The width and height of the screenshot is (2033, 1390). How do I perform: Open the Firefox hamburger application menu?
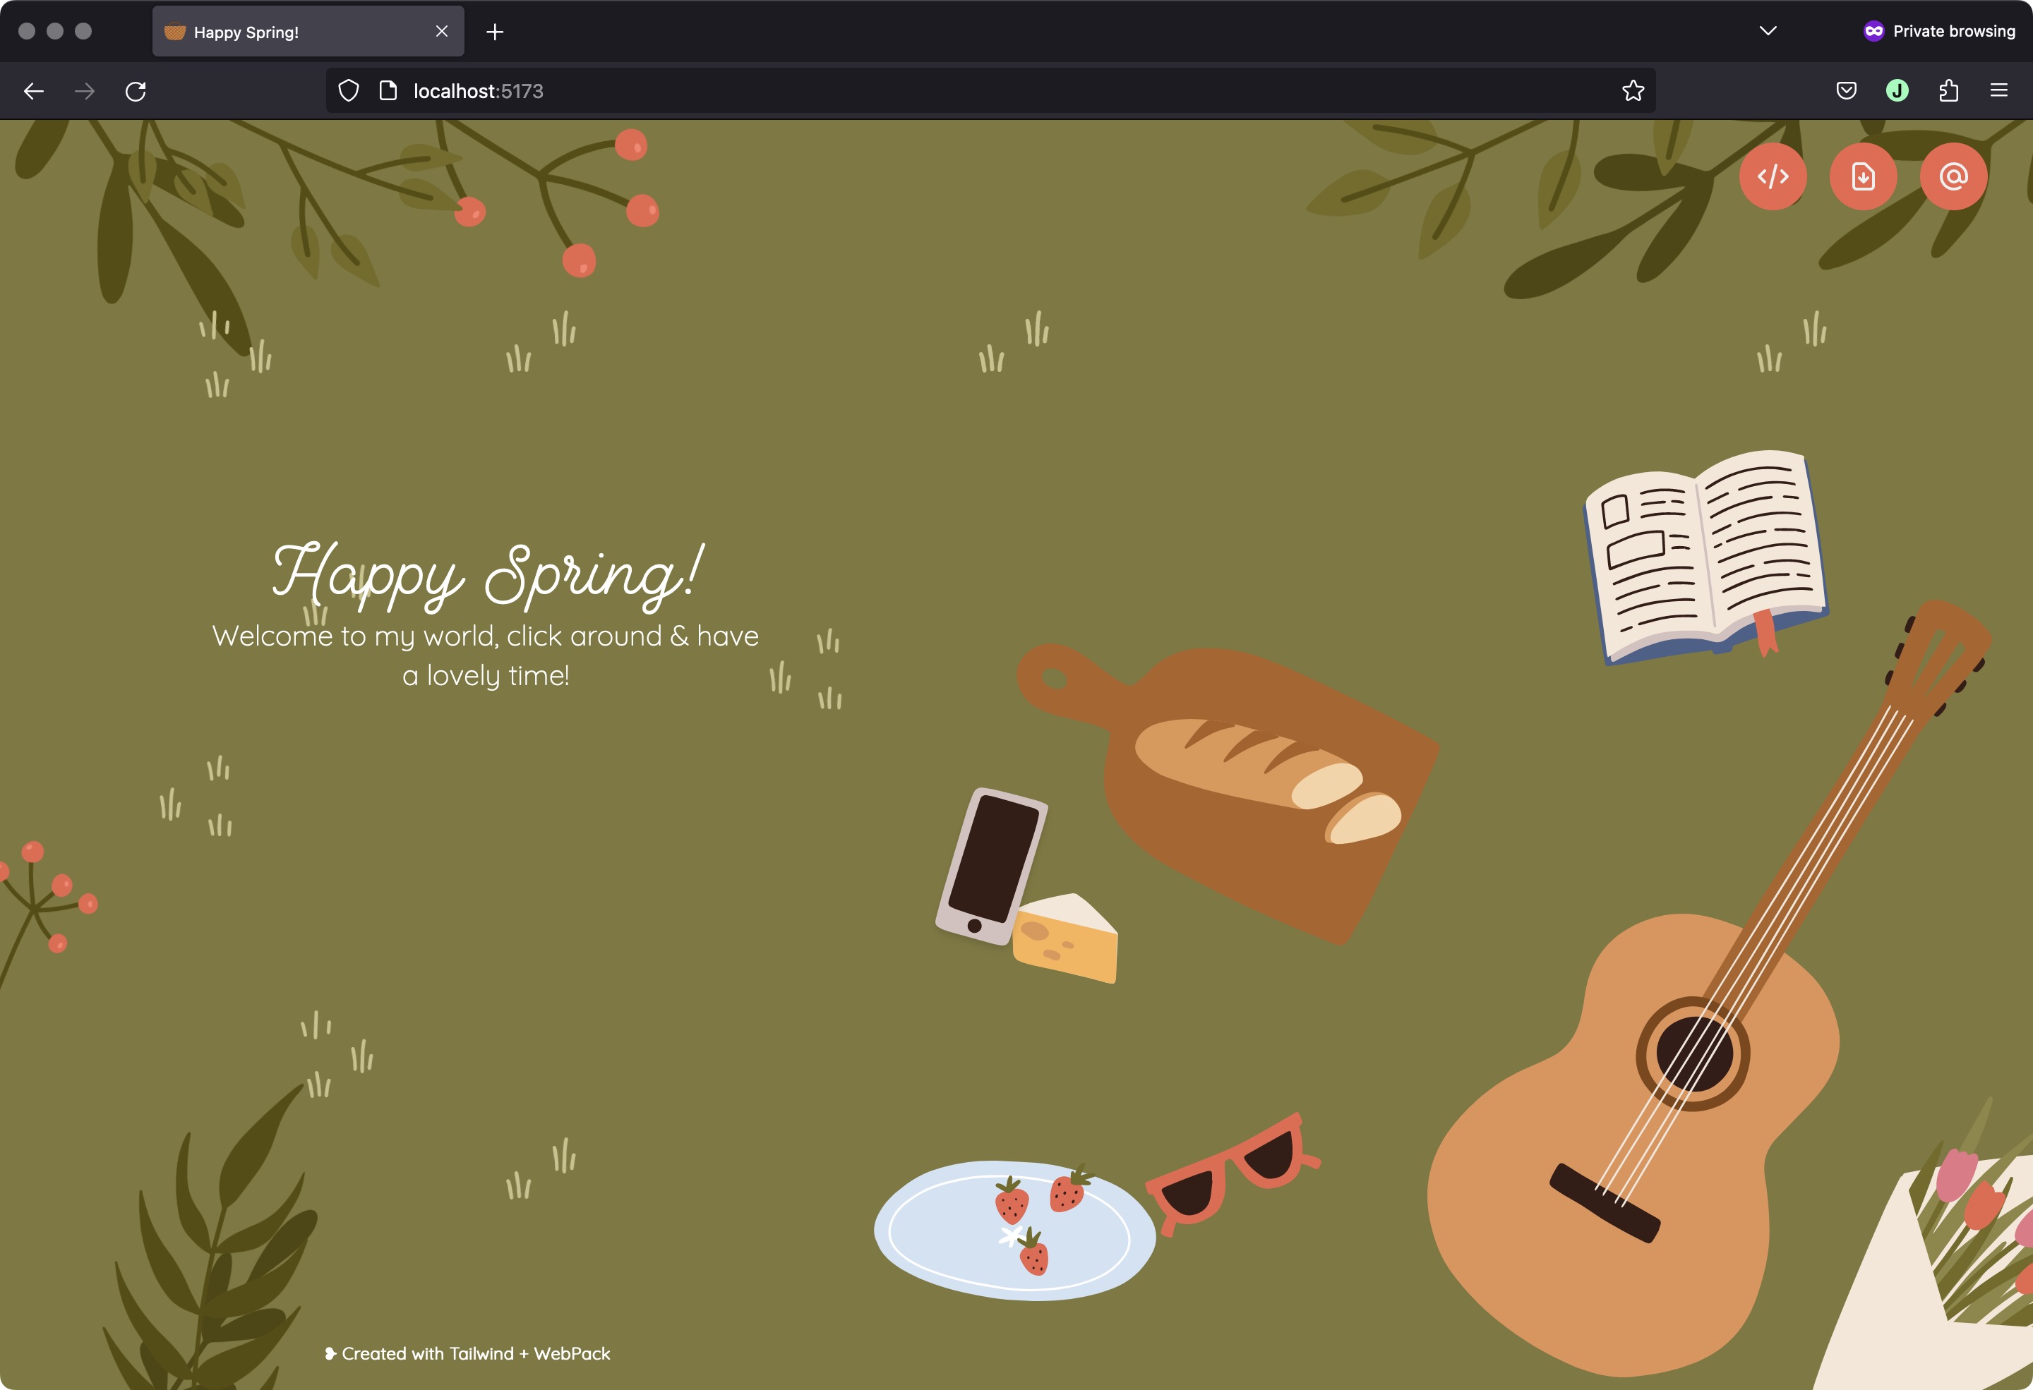point(1999,91)
